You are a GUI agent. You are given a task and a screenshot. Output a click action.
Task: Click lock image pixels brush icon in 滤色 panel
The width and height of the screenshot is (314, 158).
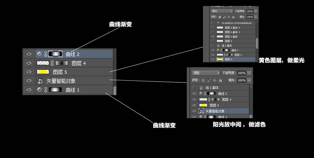tap(209, 80)
